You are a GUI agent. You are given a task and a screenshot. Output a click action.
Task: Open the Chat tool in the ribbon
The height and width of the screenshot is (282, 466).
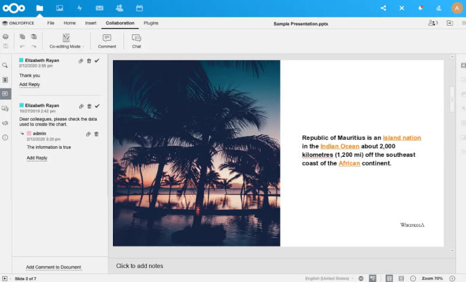point(136,40)
